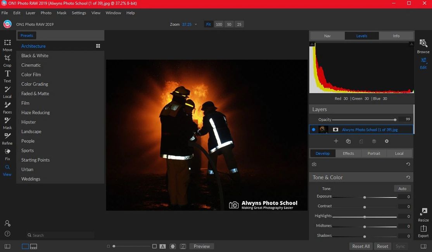Click the Reset All button
The image size is (432, 252).
[360, 246]
